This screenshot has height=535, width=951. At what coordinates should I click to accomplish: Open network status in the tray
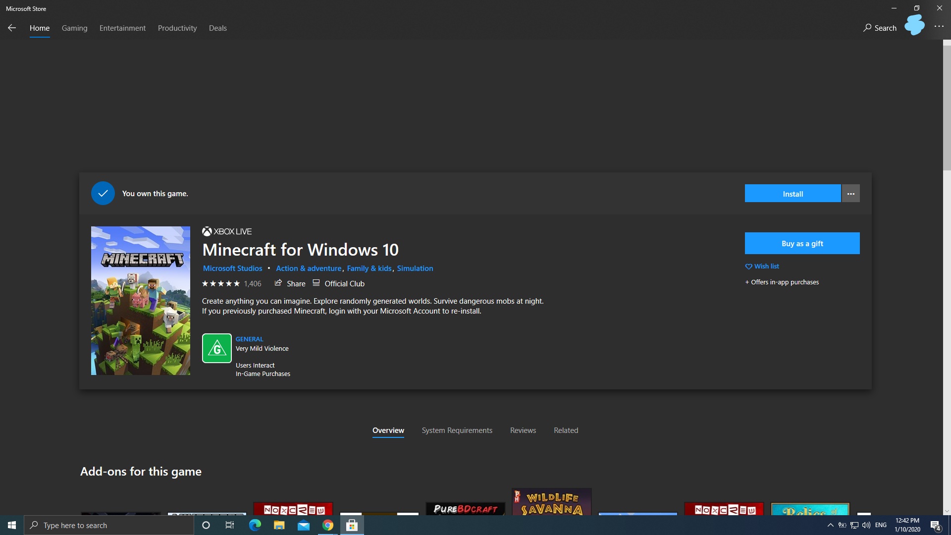pyautogui.click(x=854, y=525)
